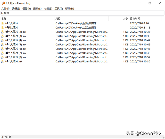Click the window resize grip
The width and height of the screenshot is (165, 139).
coord(164,138)
